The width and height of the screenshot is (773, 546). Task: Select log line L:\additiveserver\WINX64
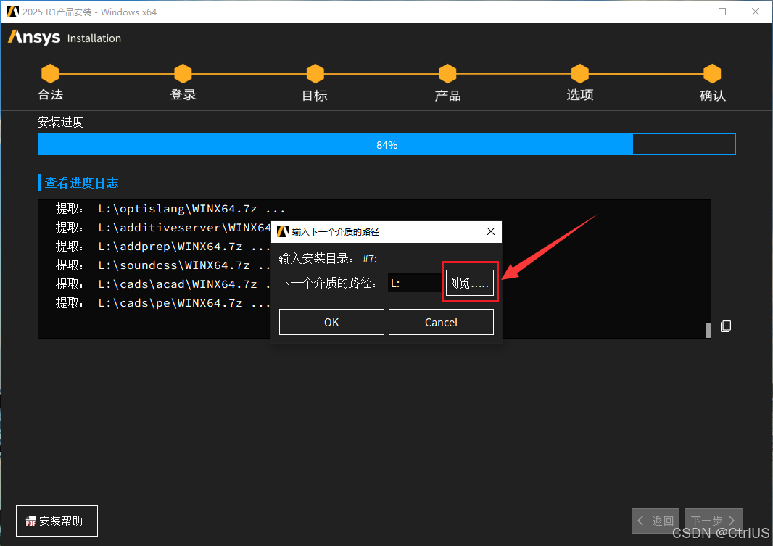click(x=162, y=228)
